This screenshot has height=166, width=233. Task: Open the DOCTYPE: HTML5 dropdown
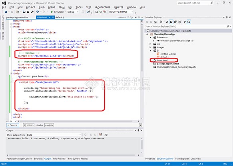click(132, 12)
